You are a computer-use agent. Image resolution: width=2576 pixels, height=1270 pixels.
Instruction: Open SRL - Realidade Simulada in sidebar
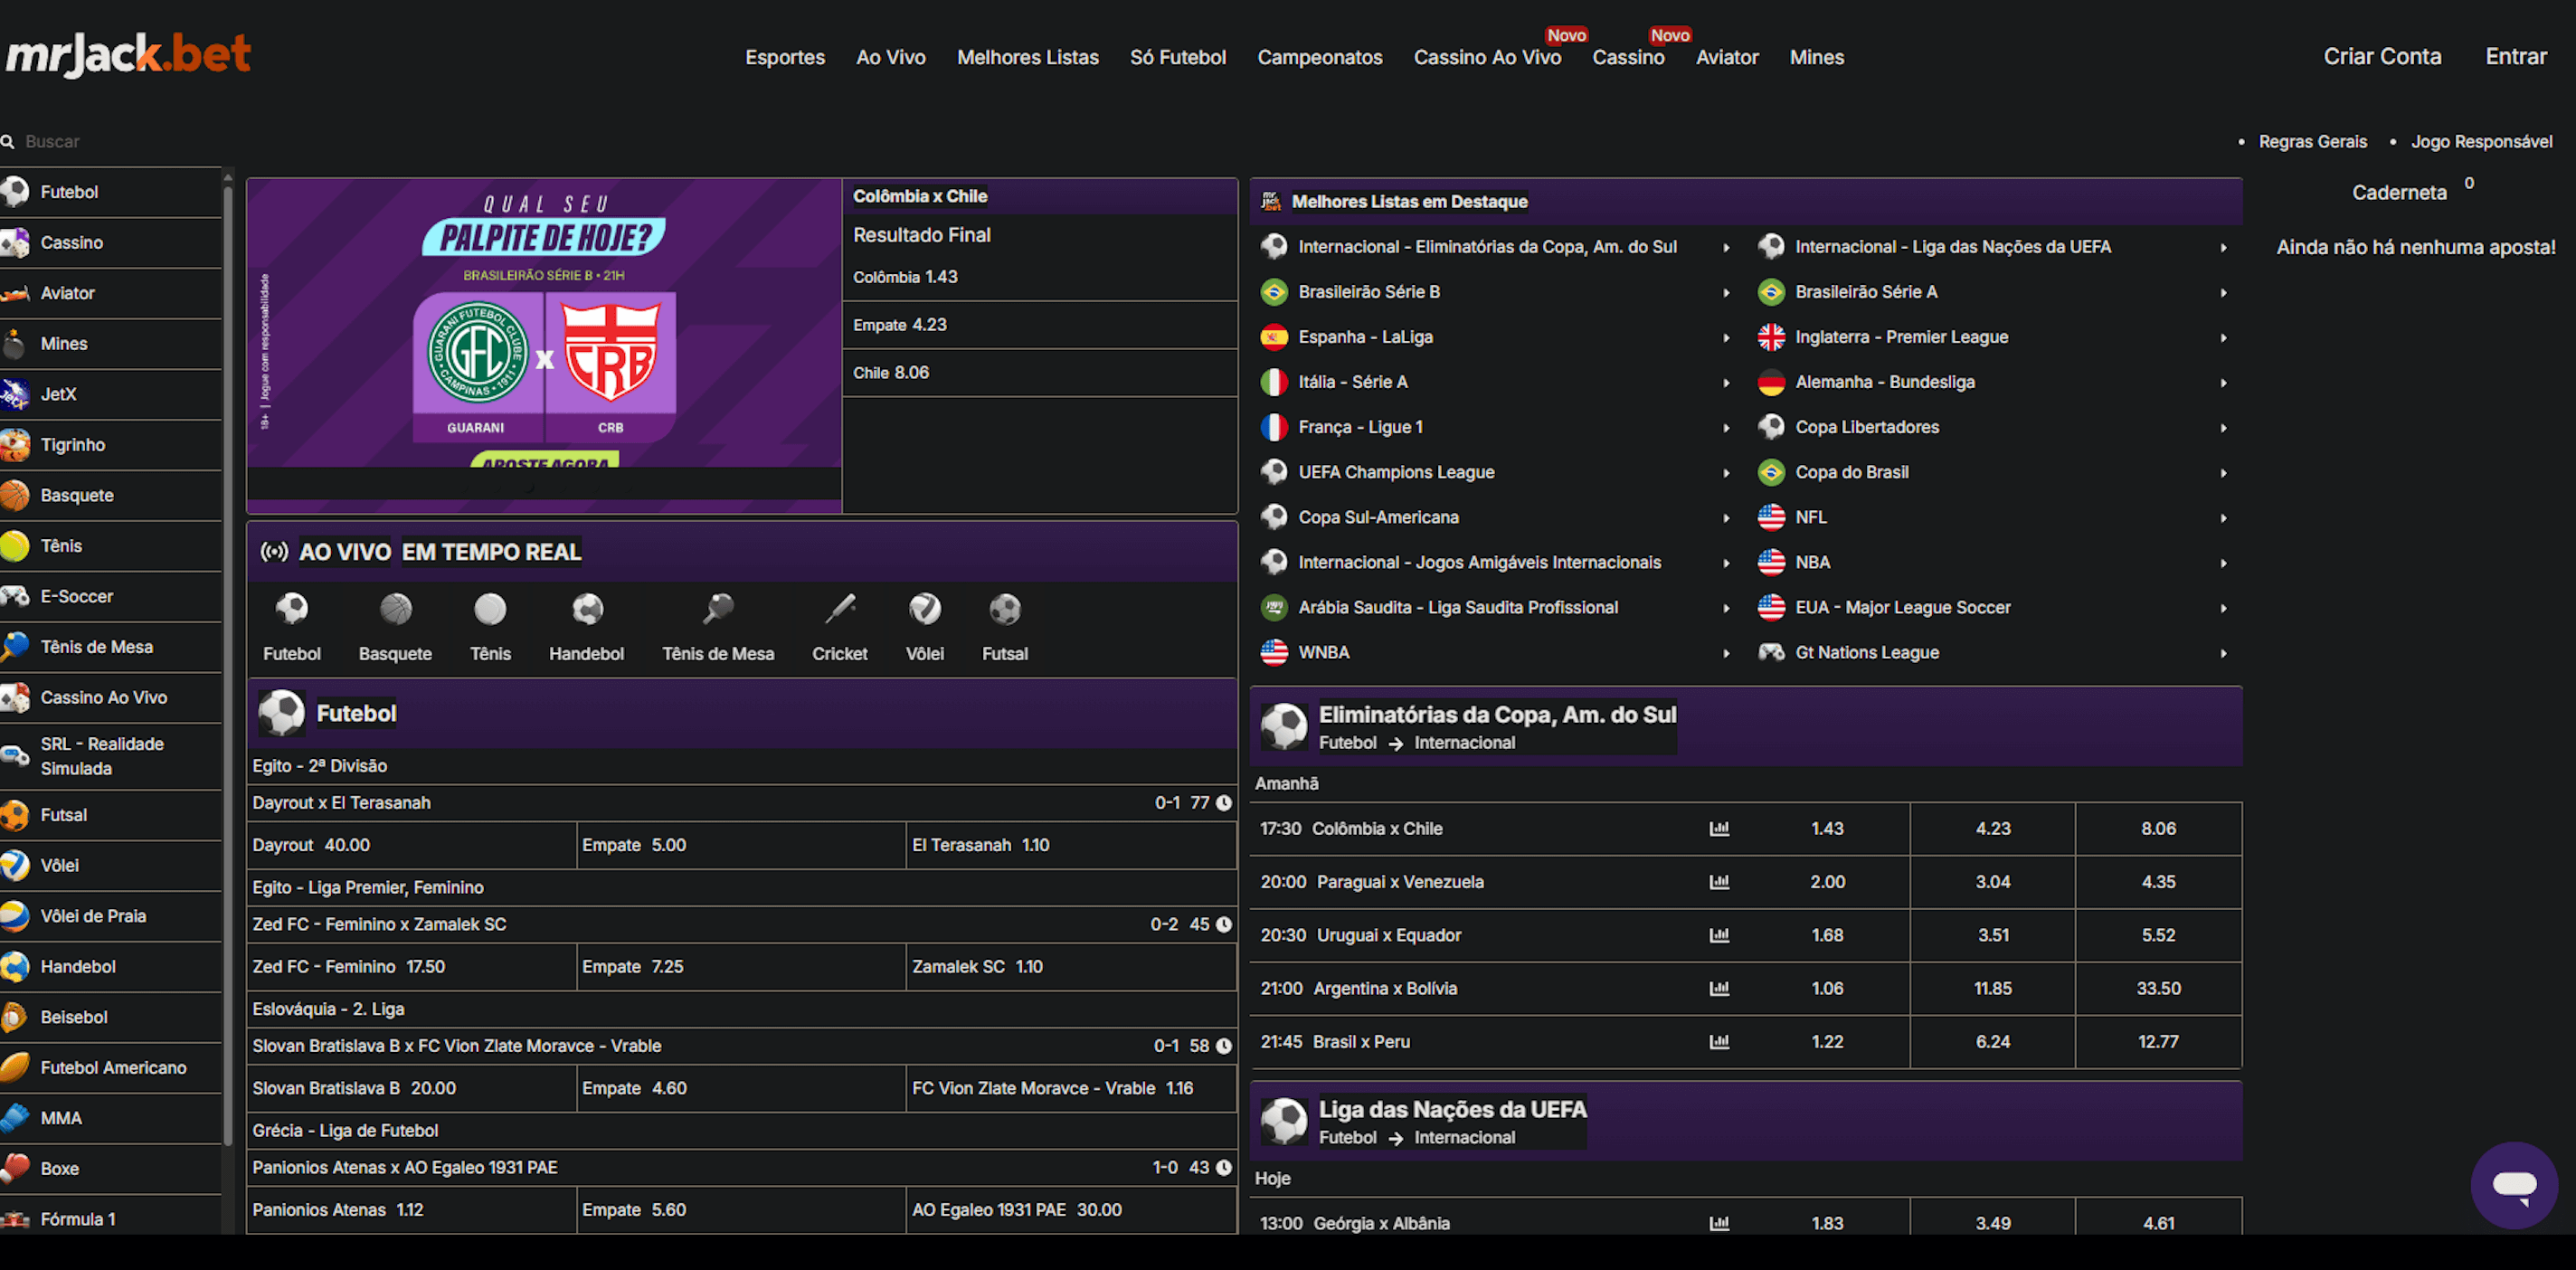tap(110, 756)
